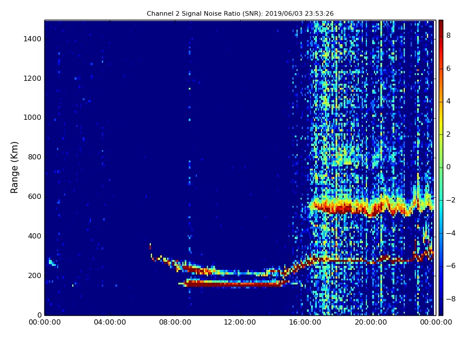Click the small cyan echo near 00:20 at 270 km
Viewport: 466px width, 349px height.
tap(52, 262)
